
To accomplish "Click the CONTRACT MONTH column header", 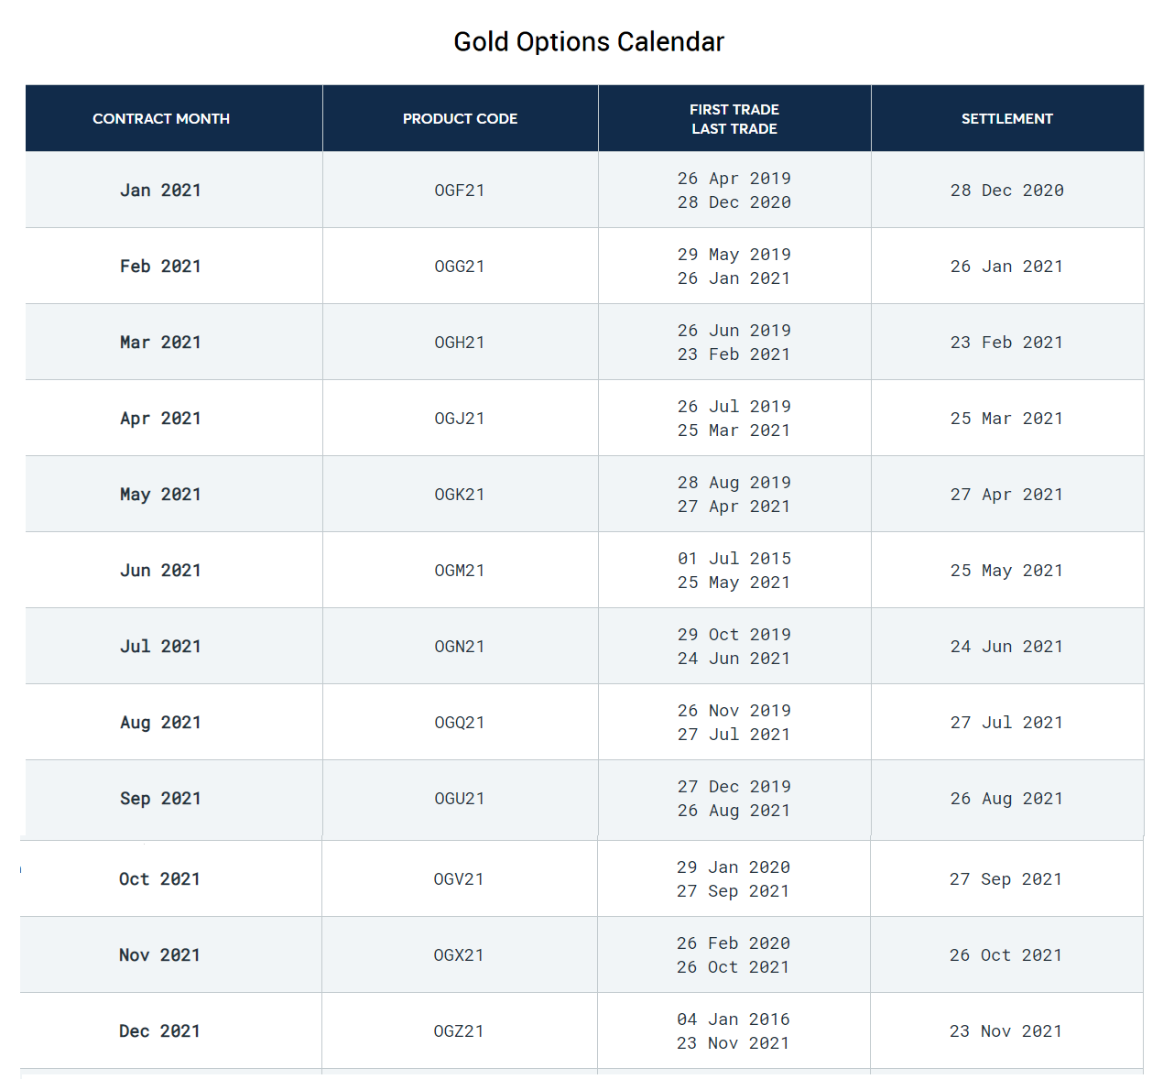I will click(161, 118).
